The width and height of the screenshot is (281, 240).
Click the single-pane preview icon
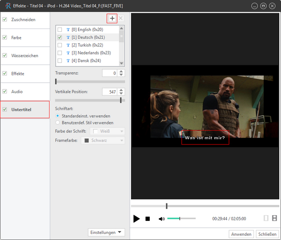pos(266,218)
